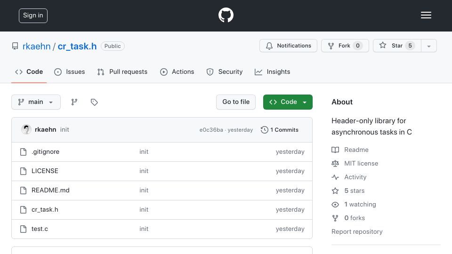Open the GitHub homepage logo
The width and height of the screenshot is (452, 254).
click(226, 15)
